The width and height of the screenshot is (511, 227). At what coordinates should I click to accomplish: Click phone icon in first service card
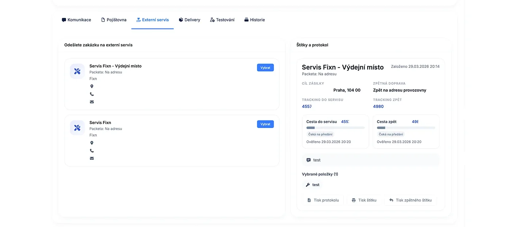[92, 94]
